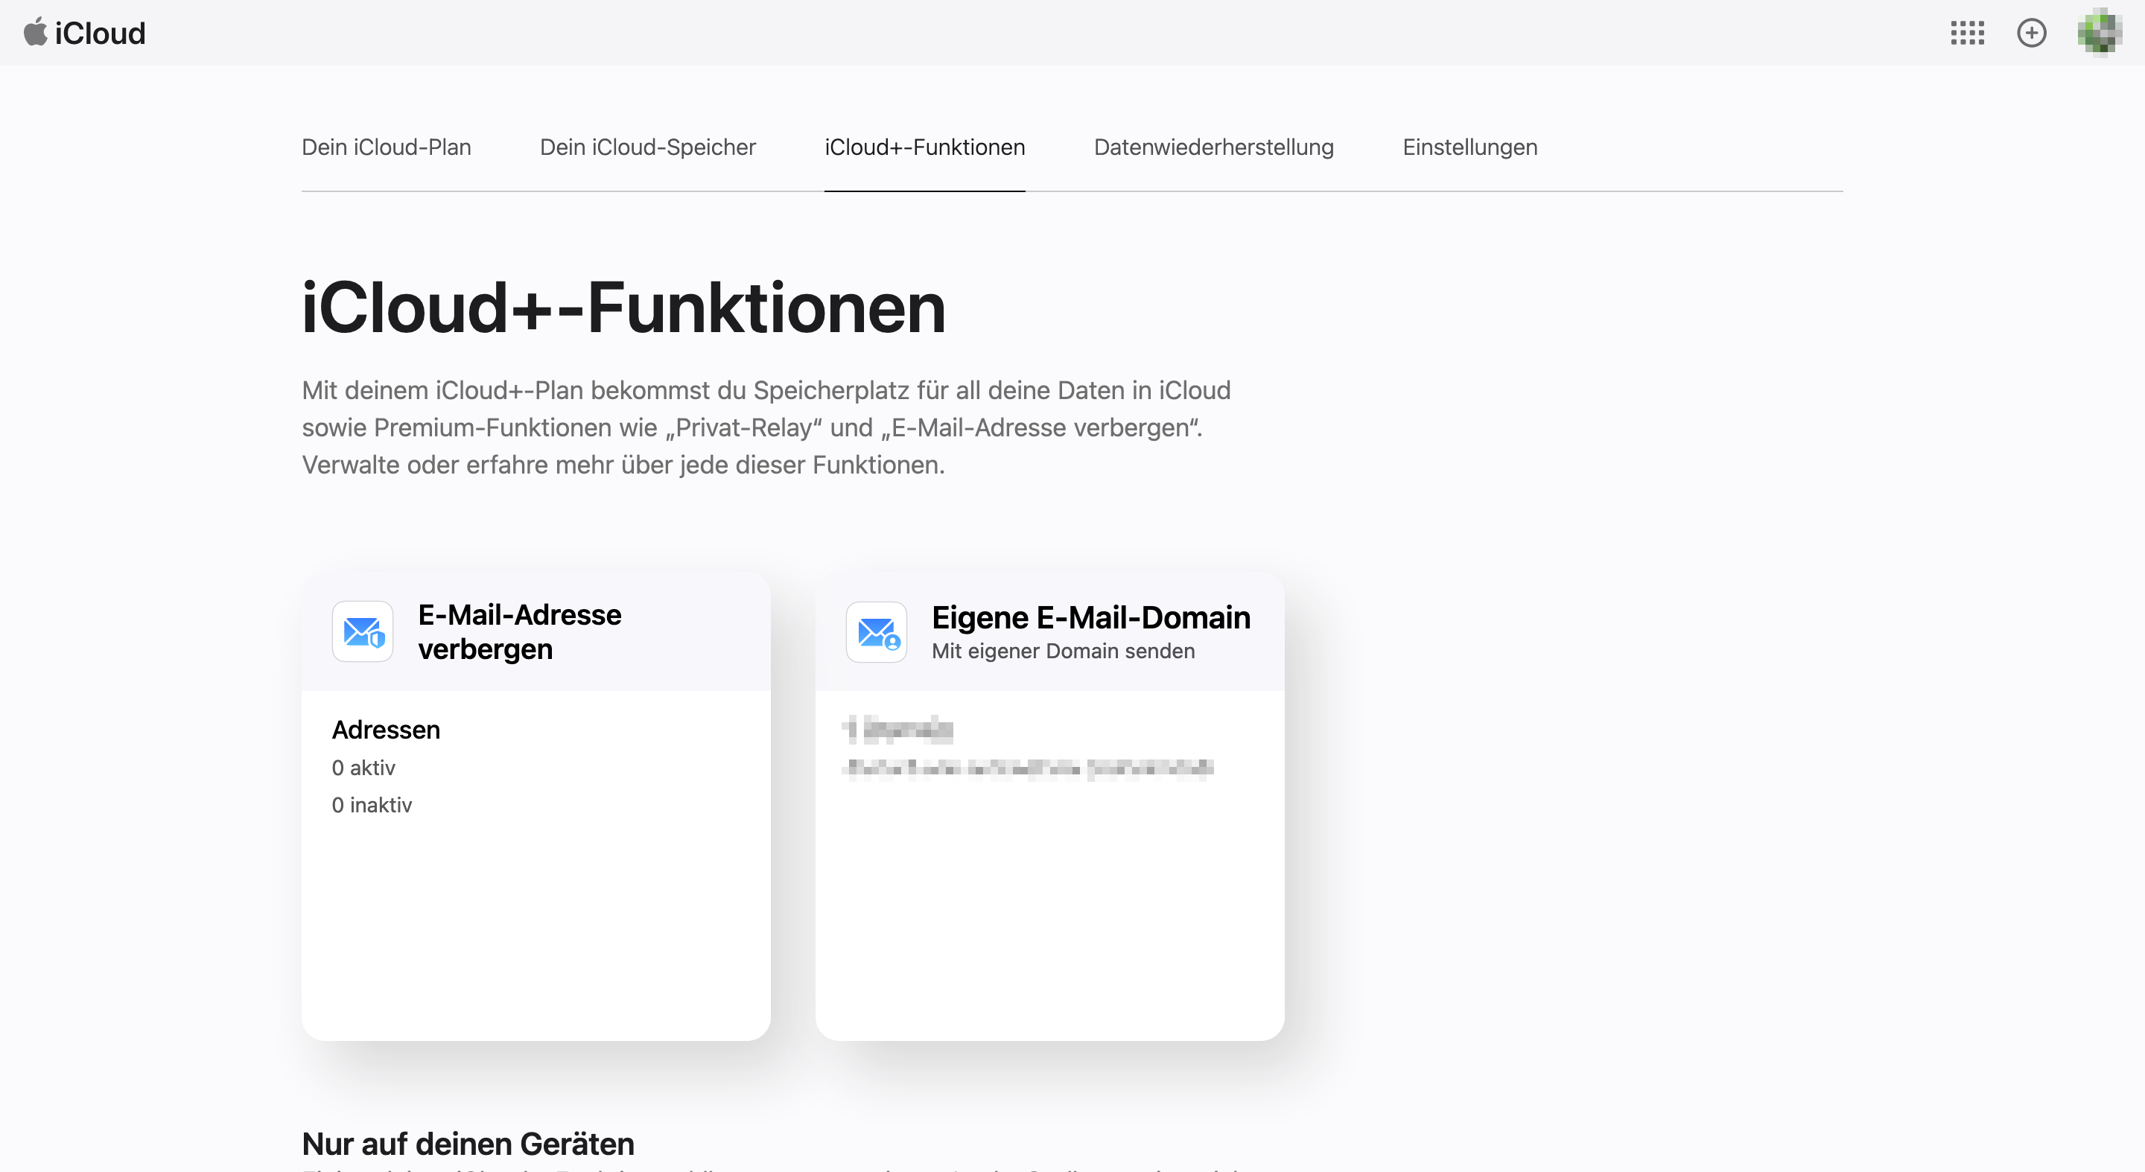Go to the Einstellungen tab

pyautogui.click(x=1469, y=147)
